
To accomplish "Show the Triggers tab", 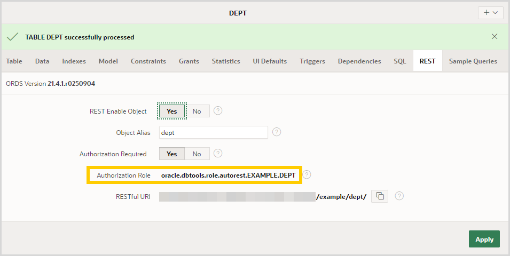I will pyautogui.click(x=312, y=61).
